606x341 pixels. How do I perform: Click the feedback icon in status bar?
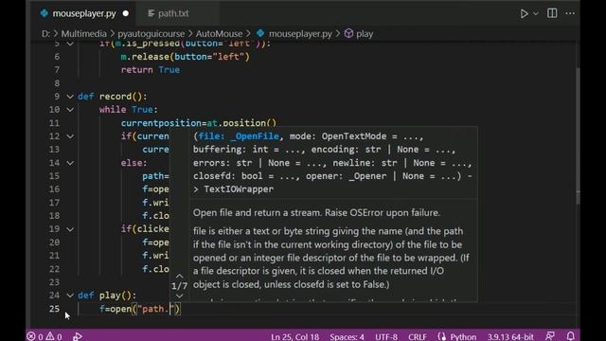(x=550, y=336)
